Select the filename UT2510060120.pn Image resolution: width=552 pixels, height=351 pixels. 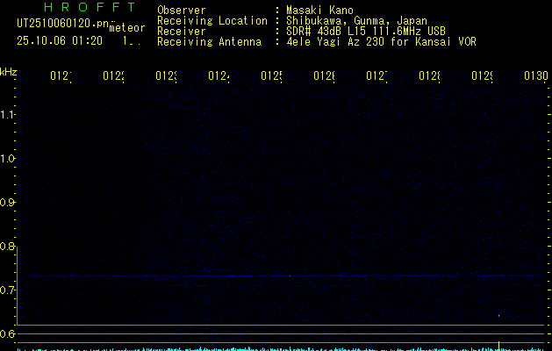point(62,23)
